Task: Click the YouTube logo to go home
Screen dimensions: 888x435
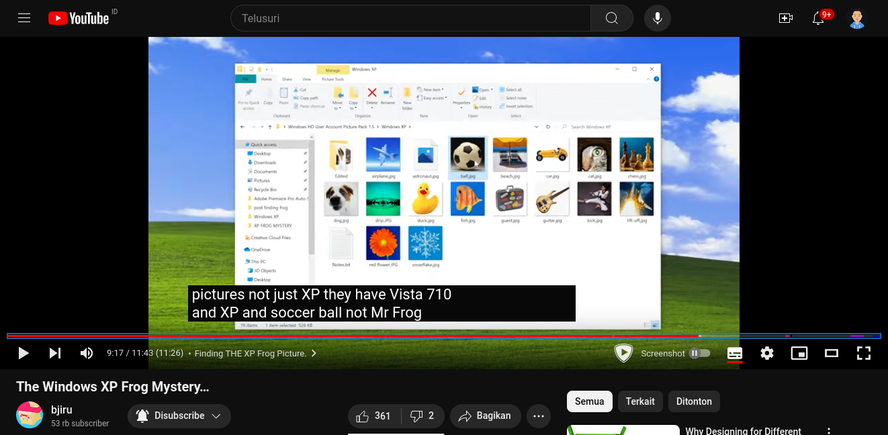Action: [79, 18]
